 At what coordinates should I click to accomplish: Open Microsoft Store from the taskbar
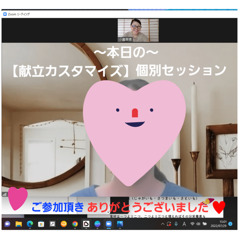(41, 224)
